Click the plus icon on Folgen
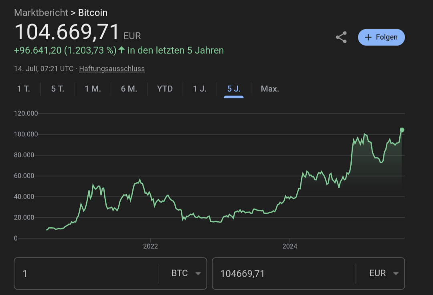The height and width of the screenshot is (295, 433). point(368,37)
